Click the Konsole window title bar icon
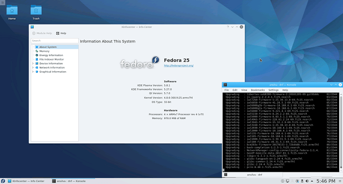343x184 pixels. pyautogui.click(x=225, y=84)
